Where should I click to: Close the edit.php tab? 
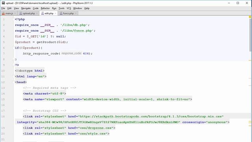(56, 13)
